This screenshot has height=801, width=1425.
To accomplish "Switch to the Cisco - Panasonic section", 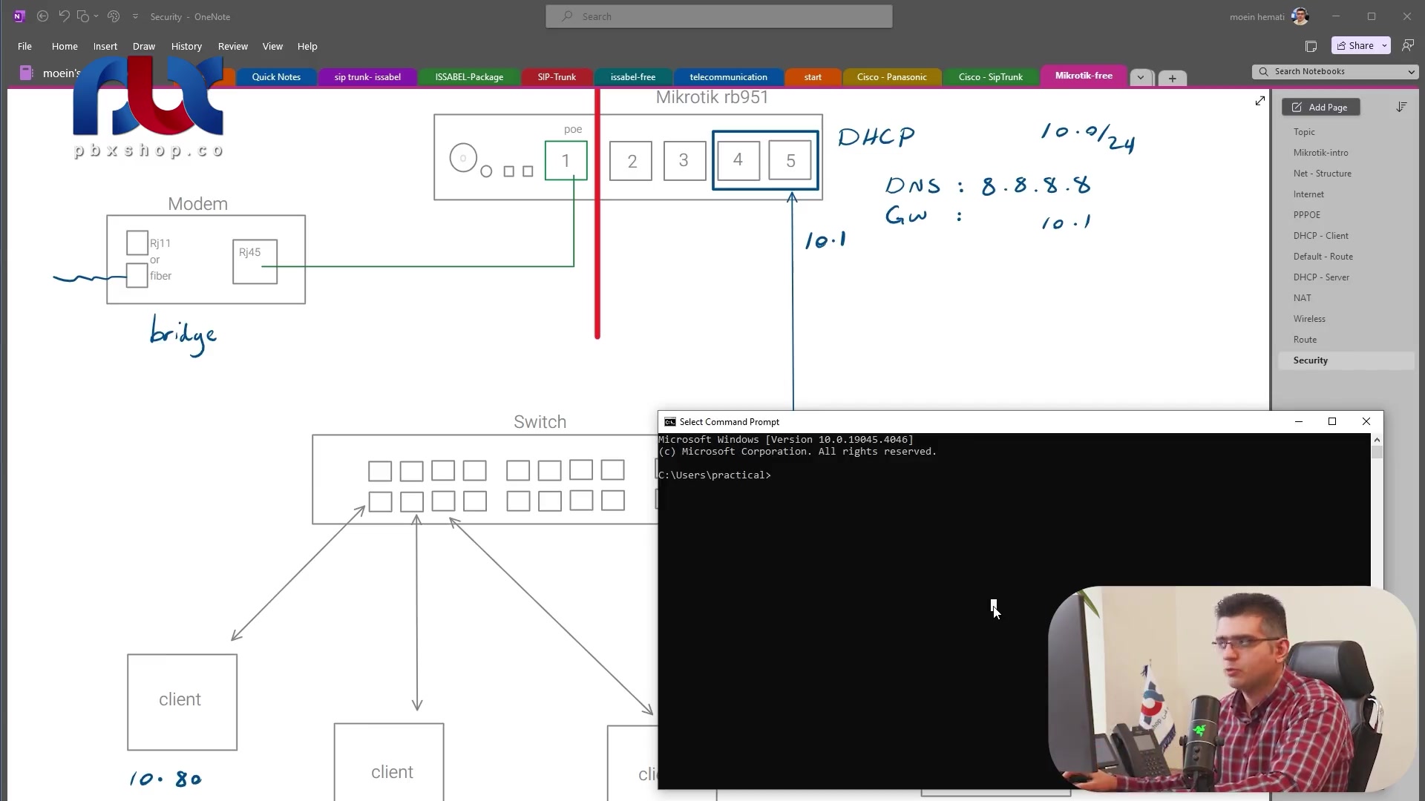I will [891, 77].
